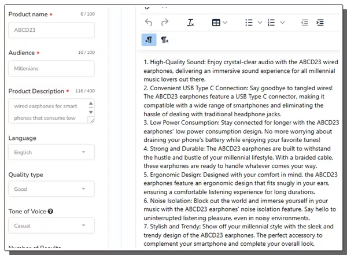This screenshot has width=347, height=255.
Task: Click the Product Description label
Action: click(x=36, y=91)
